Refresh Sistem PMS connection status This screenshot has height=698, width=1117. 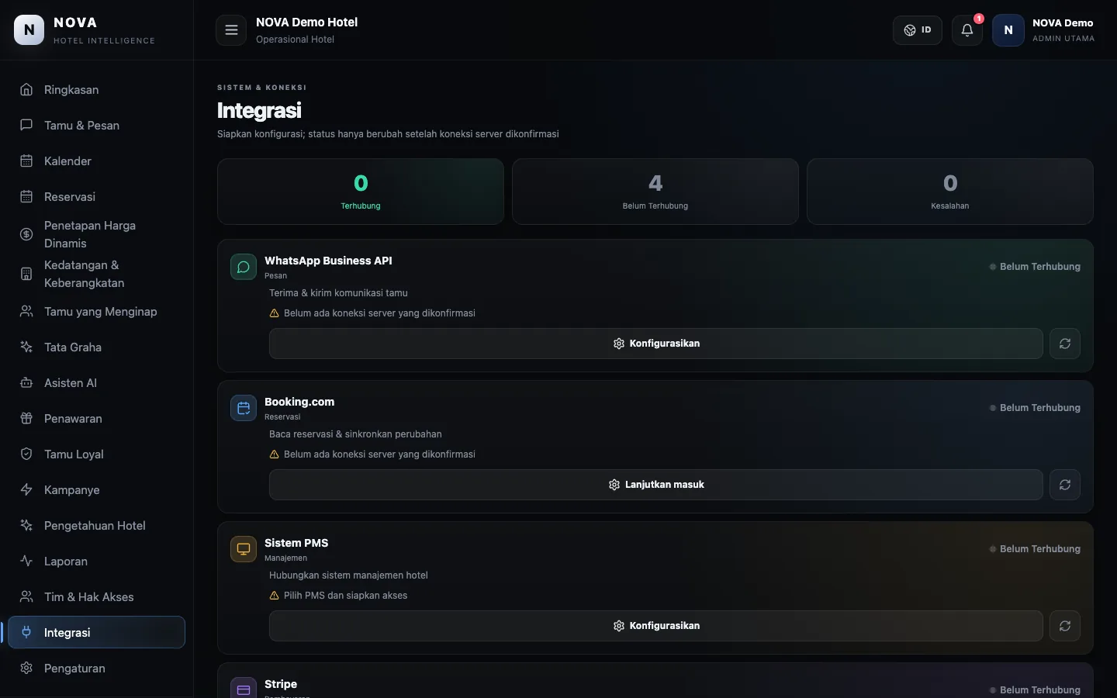[1065, 626]
